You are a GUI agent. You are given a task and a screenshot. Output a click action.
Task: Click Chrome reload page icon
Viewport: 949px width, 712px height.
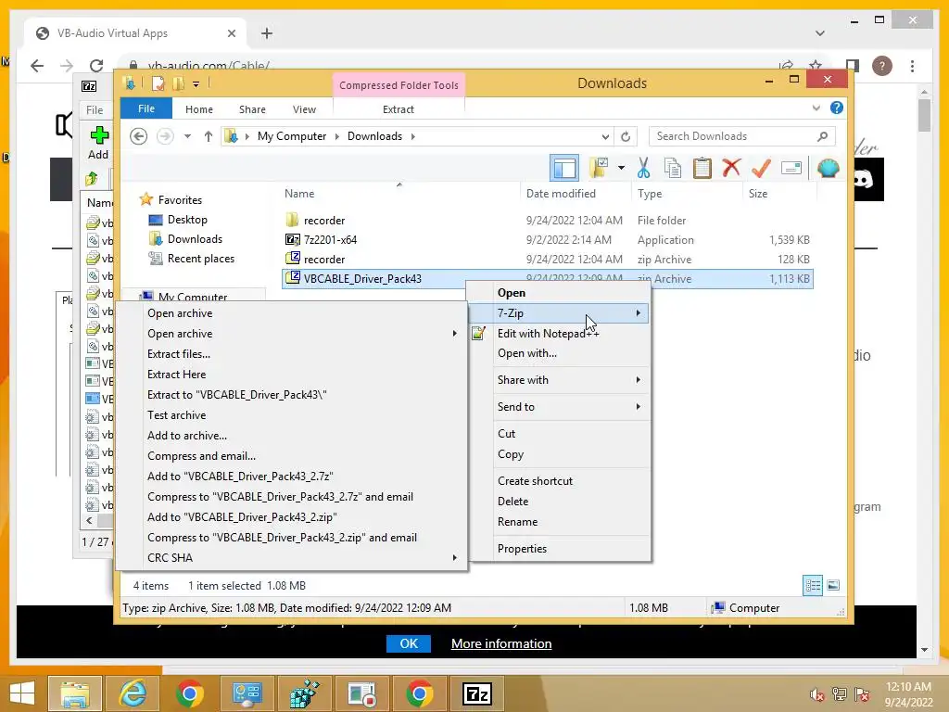(x=96, y=66)
